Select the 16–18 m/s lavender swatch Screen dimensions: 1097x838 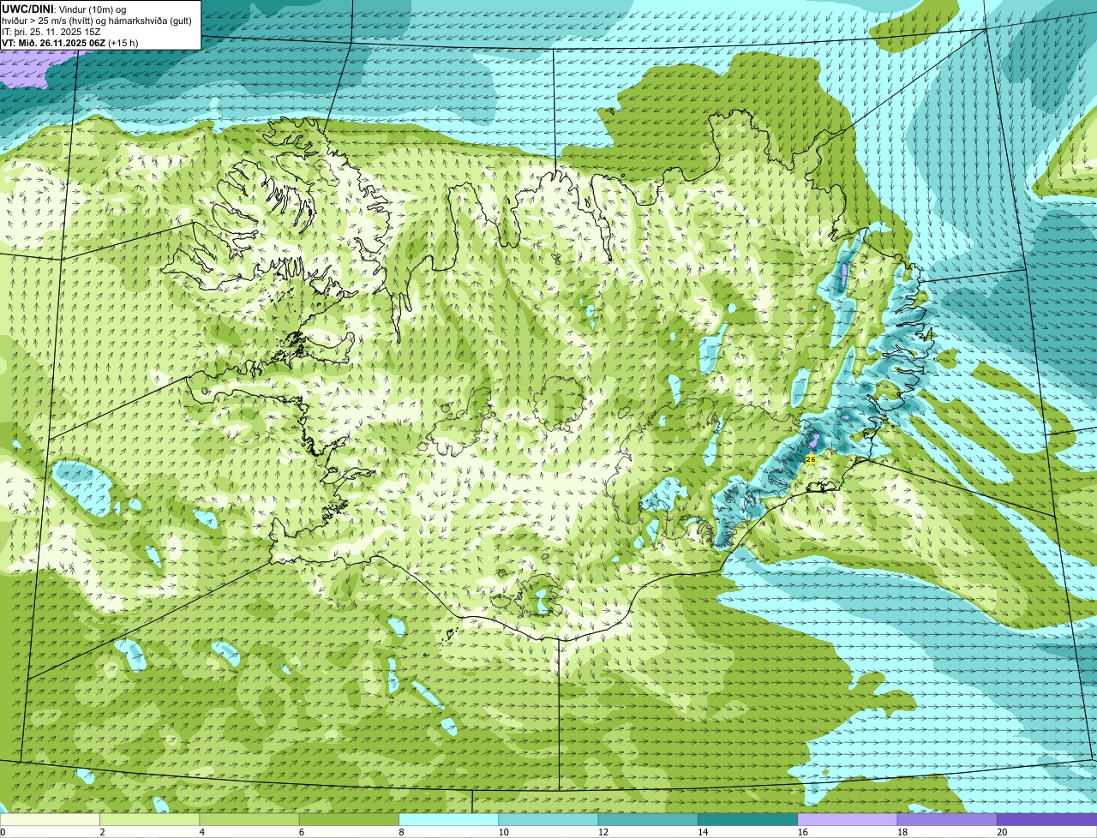pos(848,819)
